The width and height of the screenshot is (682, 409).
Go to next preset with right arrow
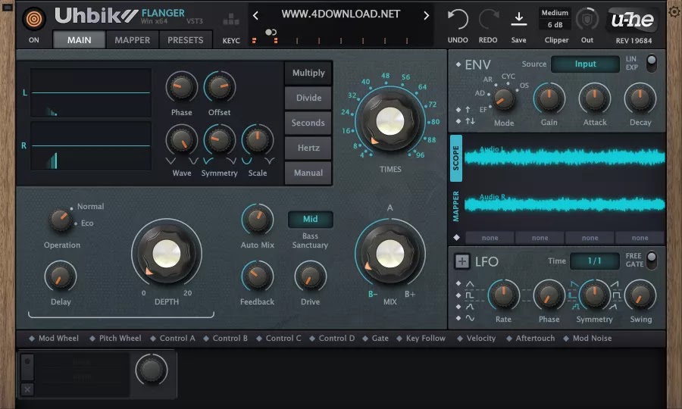coord(426,15)
